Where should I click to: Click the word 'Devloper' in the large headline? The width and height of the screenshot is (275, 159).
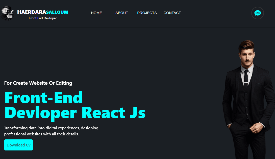(x=41, y=113)
